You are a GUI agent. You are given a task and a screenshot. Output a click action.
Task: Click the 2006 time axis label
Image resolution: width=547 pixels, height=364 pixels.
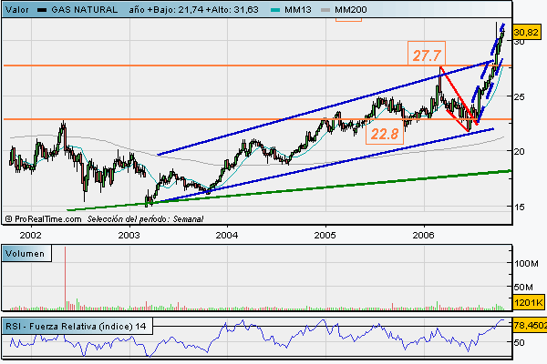[424, 236]
